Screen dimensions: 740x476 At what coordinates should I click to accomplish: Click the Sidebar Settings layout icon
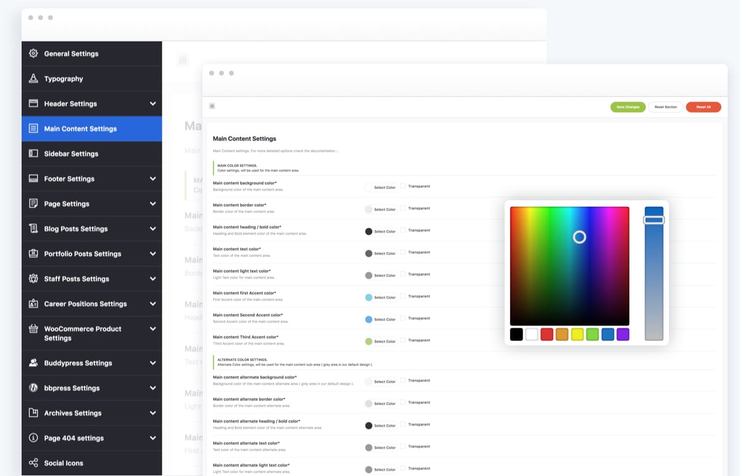click(33, 153)
